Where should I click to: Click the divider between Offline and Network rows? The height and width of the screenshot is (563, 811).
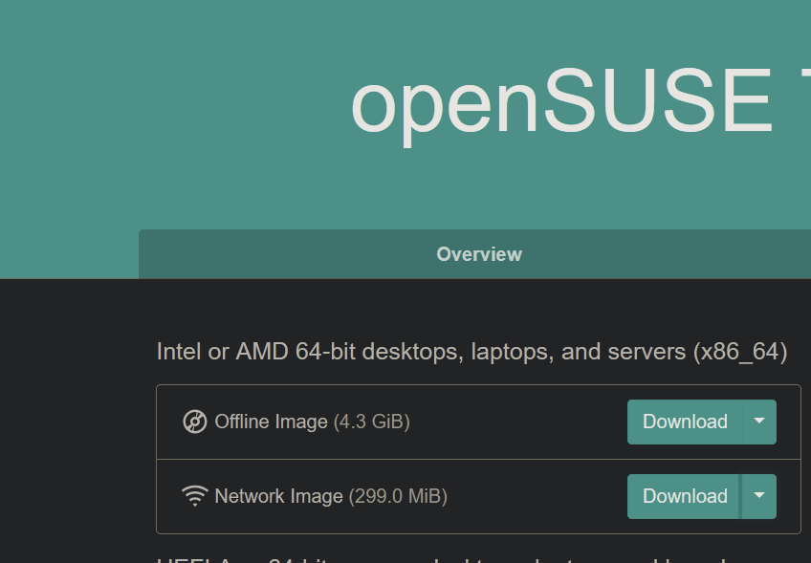478,459
